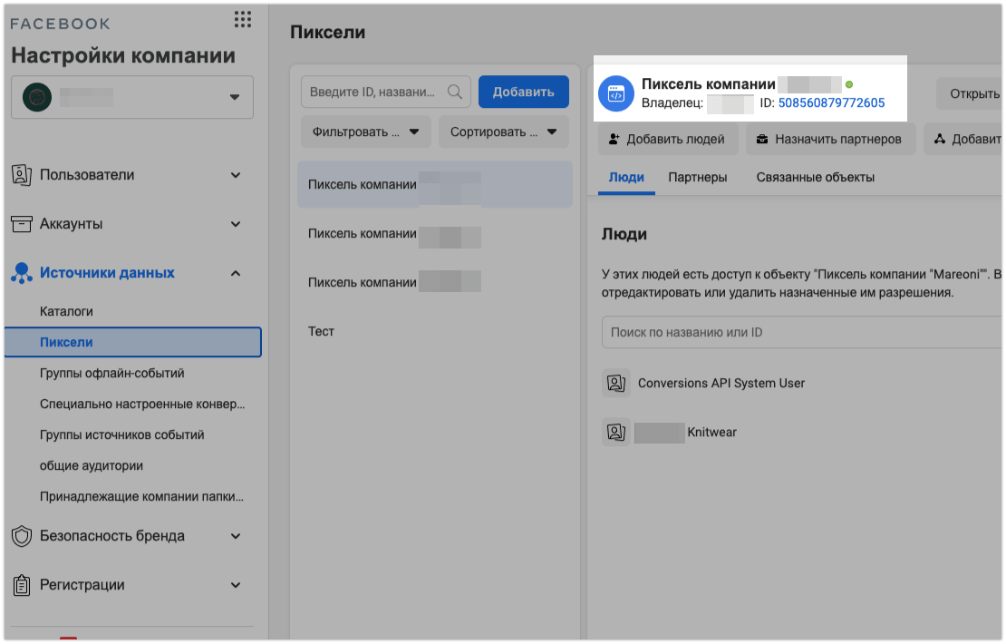Viewport: 1006px width, 644px height.
Task: Expand the Пользователи section chevron
Action: click(236, 175)
